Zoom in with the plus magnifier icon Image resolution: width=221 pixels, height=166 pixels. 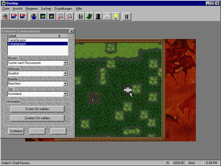[60, 17]
